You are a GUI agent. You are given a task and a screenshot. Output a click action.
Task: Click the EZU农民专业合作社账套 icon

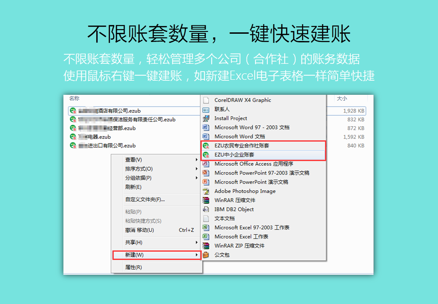coord(206,146)
